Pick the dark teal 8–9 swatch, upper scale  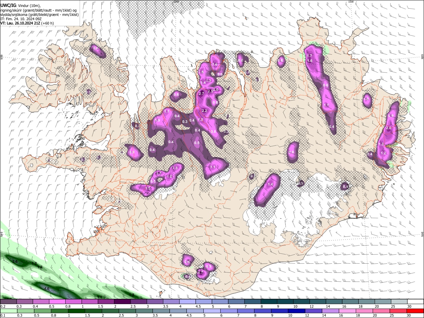269,302
